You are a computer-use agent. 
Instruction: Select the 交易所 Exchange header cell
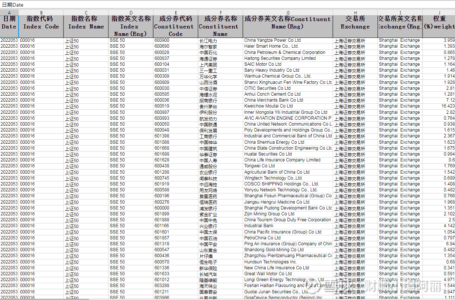click(355, 26)
